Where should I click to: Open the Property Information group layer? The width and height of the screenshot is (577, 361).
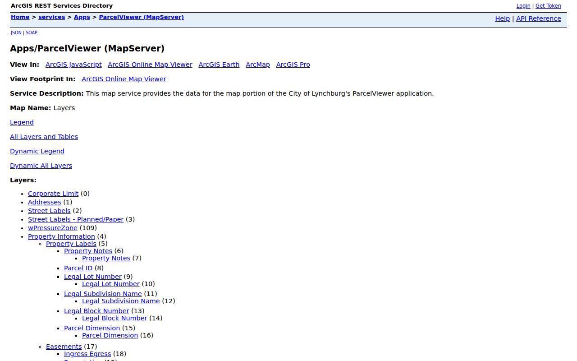[61, 236]
